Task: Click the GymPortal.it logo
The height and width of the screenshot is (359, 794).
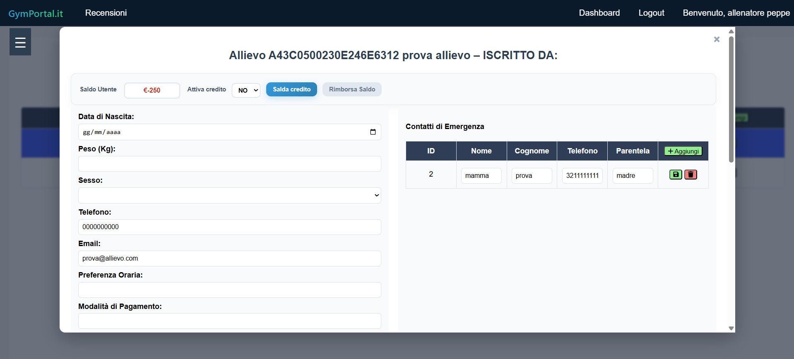Action: coord(36,14)
